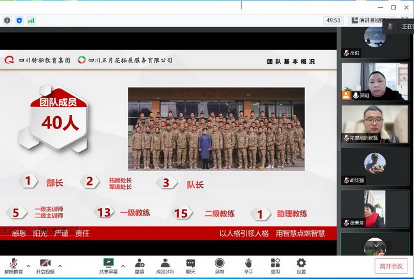Expand share options arrow beside 共享屏幕

point(123,266)
